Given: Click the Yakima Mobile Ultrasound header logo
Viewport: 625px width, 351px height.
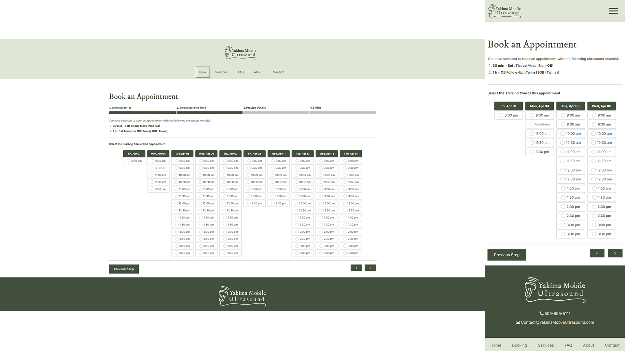Looking at the screenshot, I should (241, 53).
